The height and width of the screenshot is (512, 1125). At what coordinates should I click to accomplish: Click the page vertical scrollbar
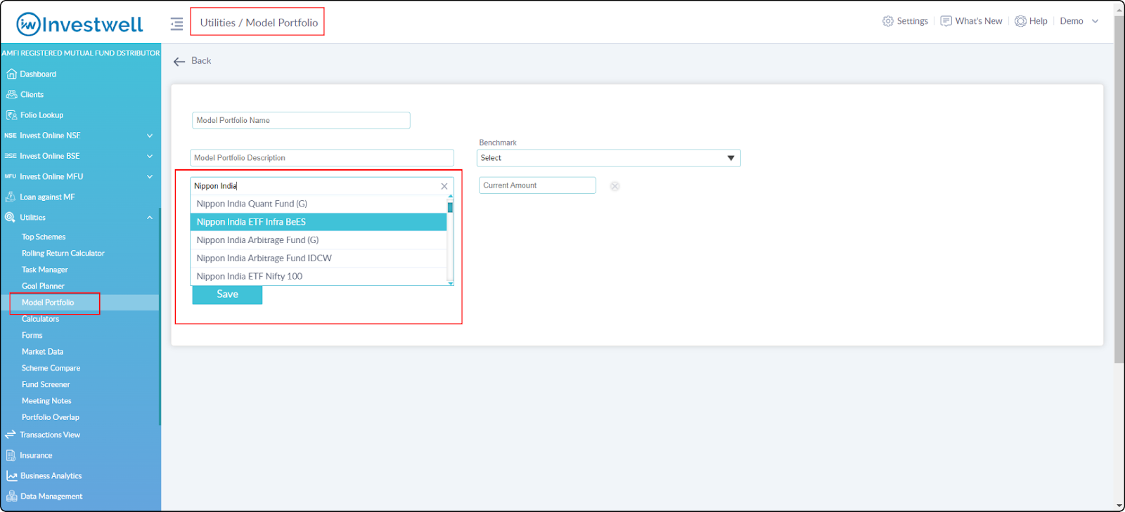(1119, 190)
